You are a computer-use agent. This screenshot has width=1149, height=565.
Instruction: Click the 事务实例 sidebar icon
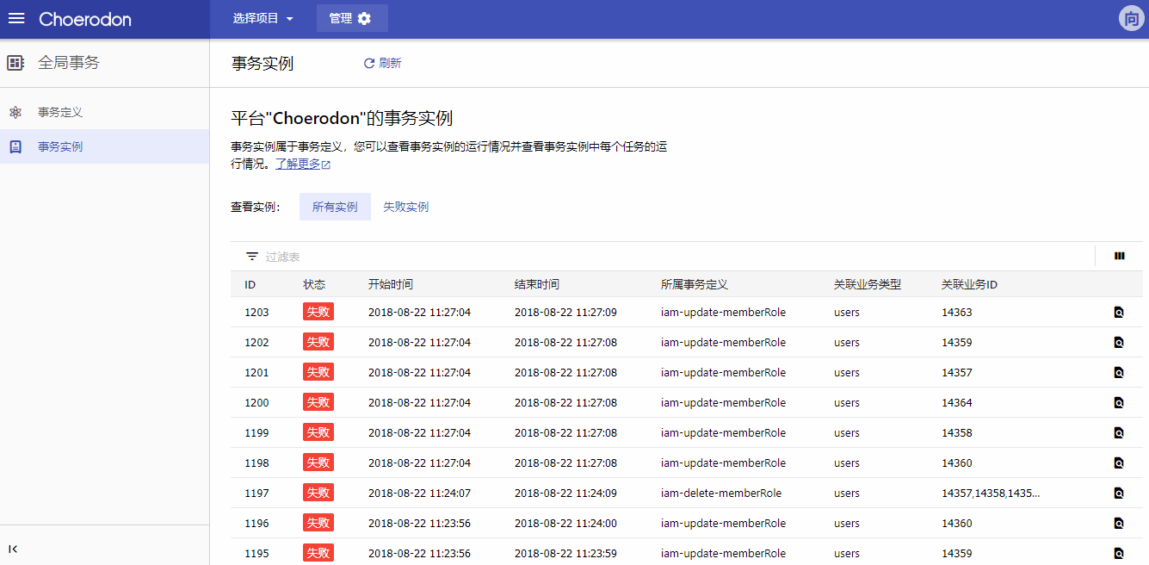(x=15, y=146)
